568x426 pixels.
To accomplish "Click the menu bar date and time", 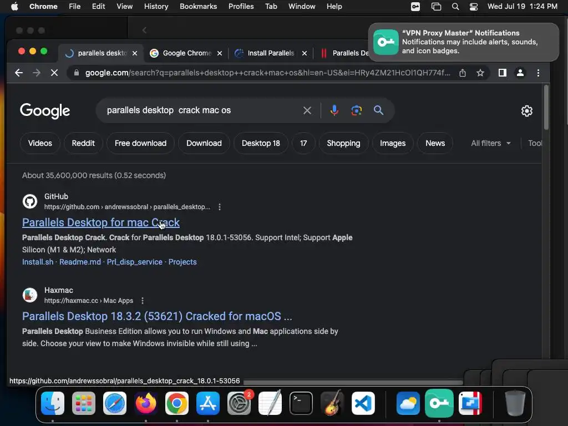I will coord(523,7).
